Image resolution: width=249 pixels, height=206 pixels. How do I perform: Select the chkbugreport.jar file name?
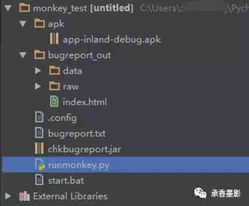click(85, 149)
